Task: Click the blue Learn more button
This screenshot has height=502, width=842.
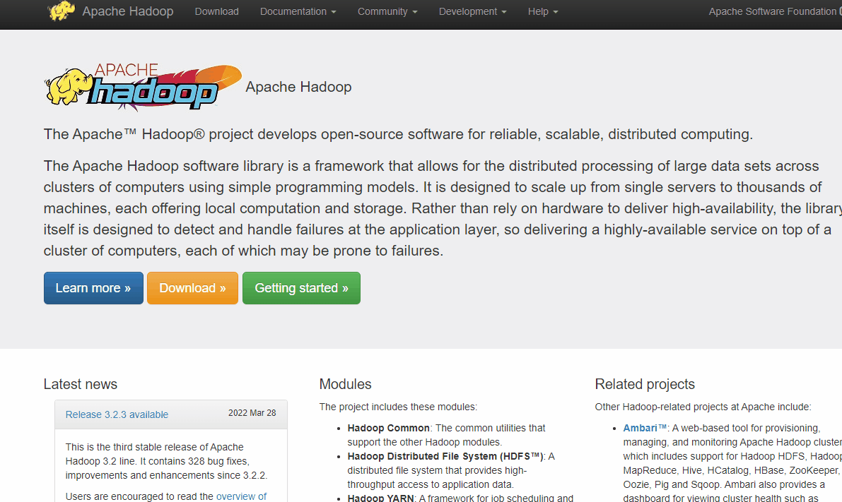Action: tap(93, 288)
